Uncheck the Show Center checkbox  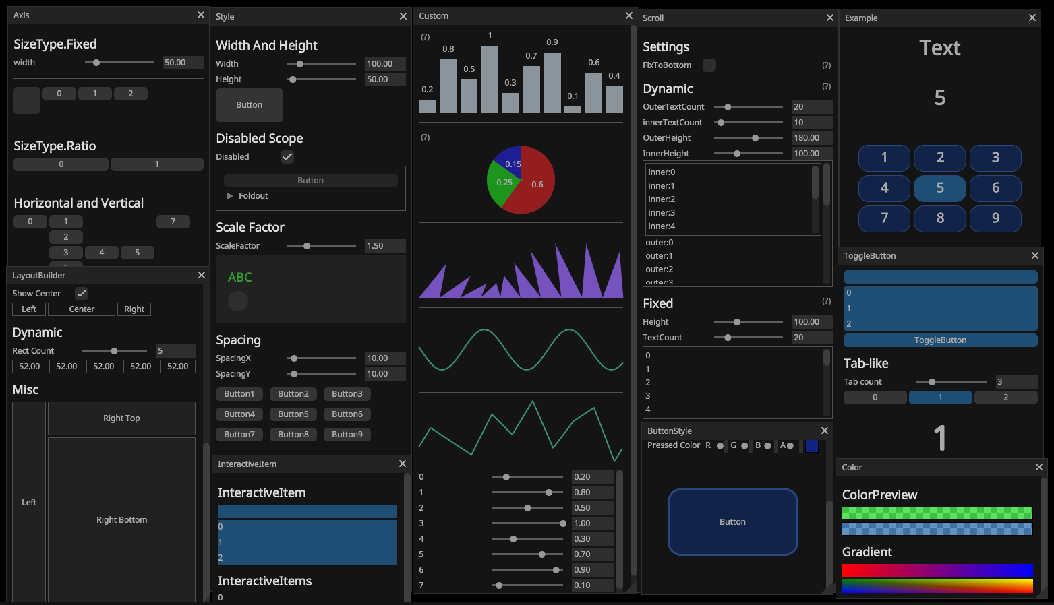click(81, 294)
